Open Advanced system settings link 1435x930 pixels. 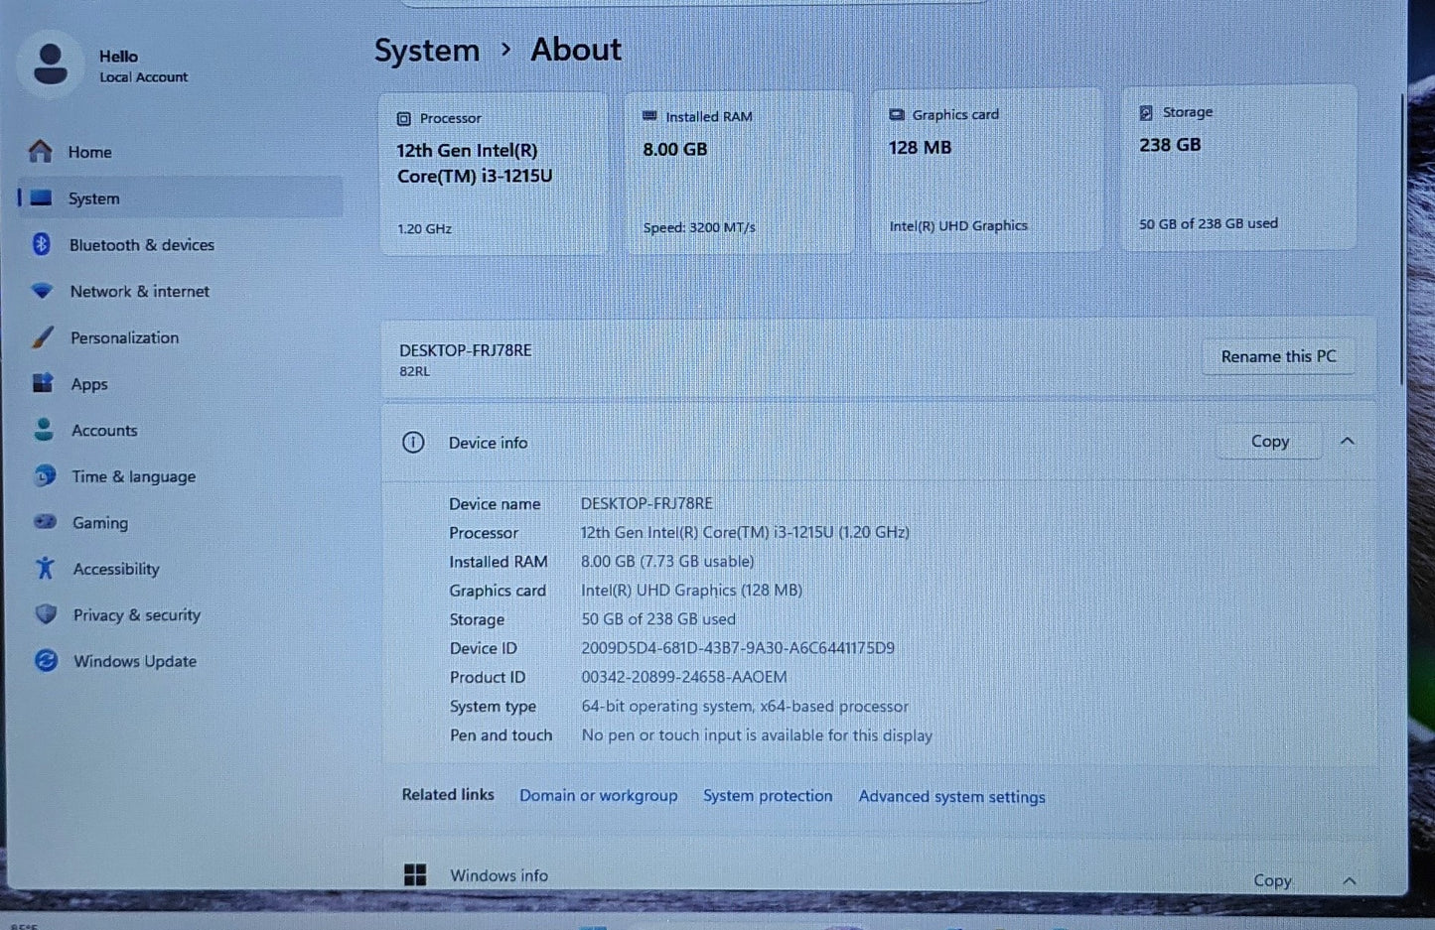pyautogui.click(x=951, y=797)
